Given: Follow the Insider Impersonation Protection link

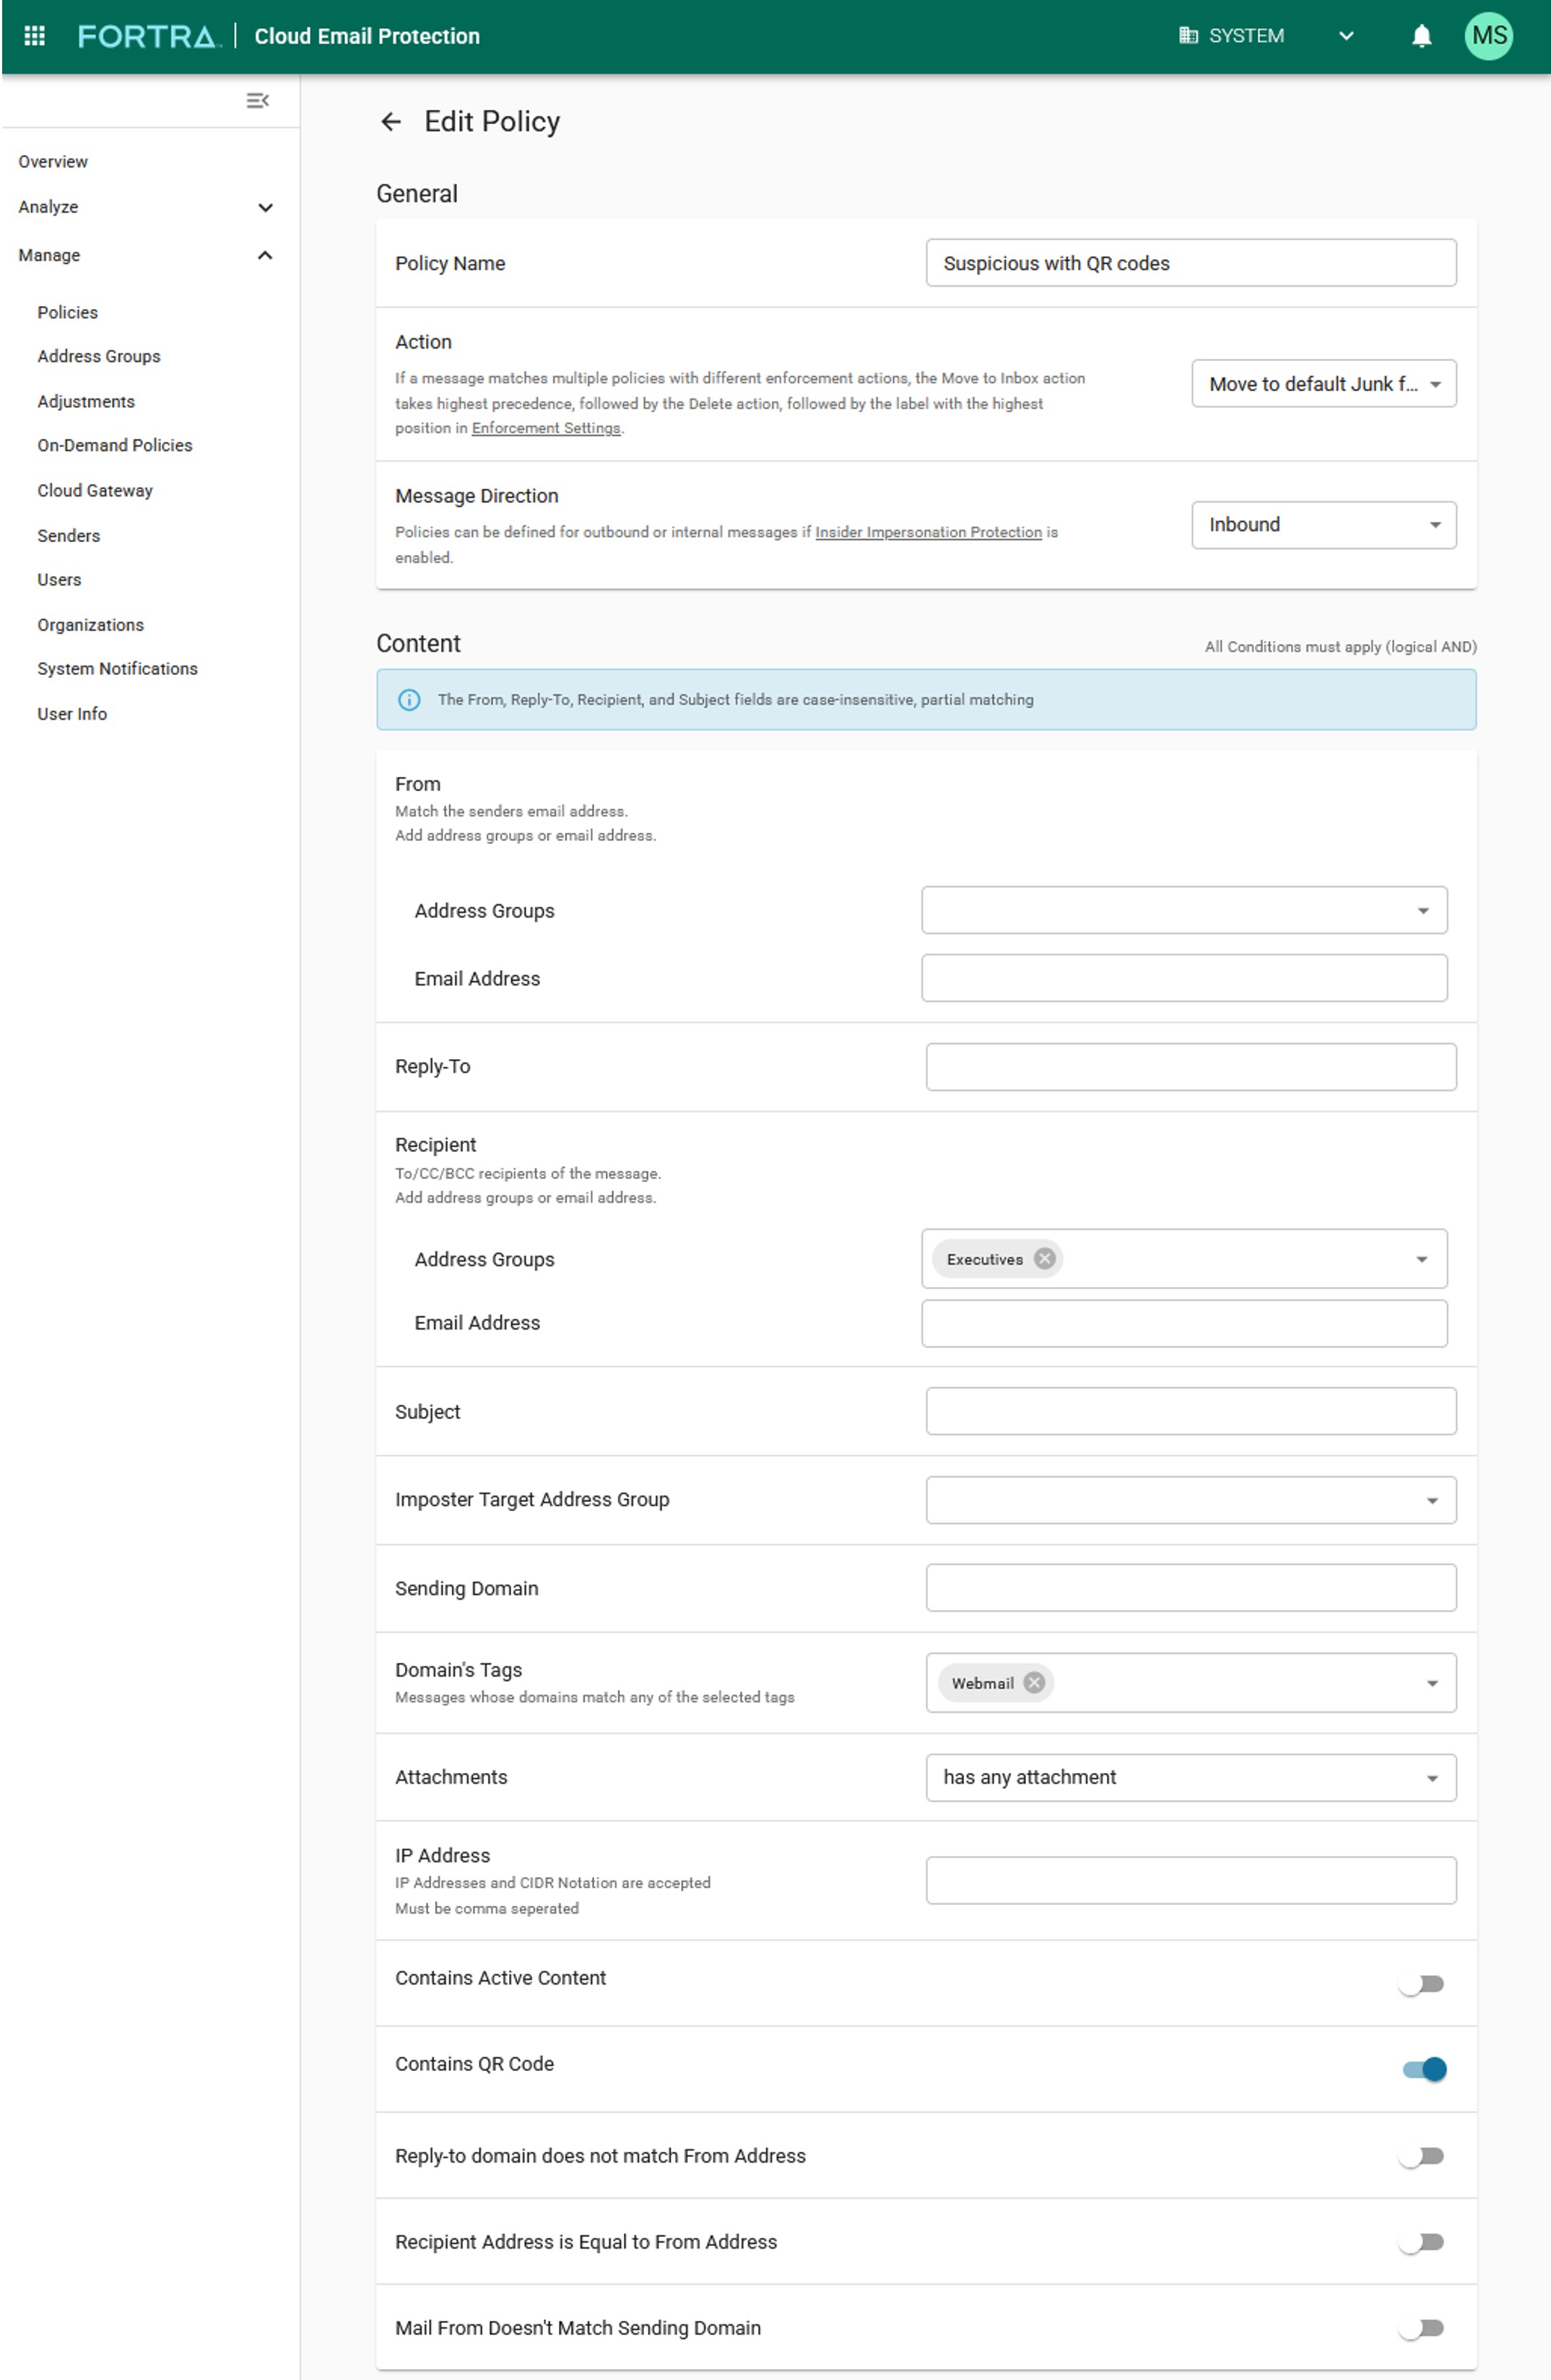Looking at the screenshot, I should 927,532.
